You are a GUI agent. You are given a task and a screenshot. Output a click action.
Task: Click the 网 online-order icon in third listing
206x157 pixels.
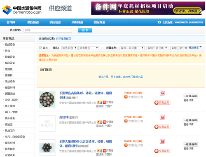click(126, 145)
